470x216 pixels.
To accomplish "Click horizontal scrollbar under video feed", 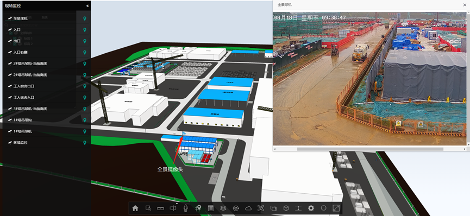I will pyautogui.click(x=370, y=149).
